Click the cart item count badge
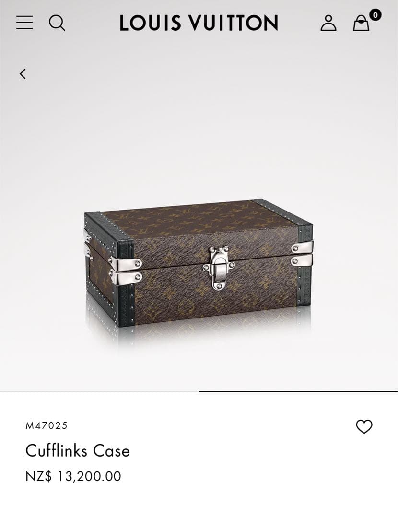This screenshot has height=518, width=398. [375, 15]
